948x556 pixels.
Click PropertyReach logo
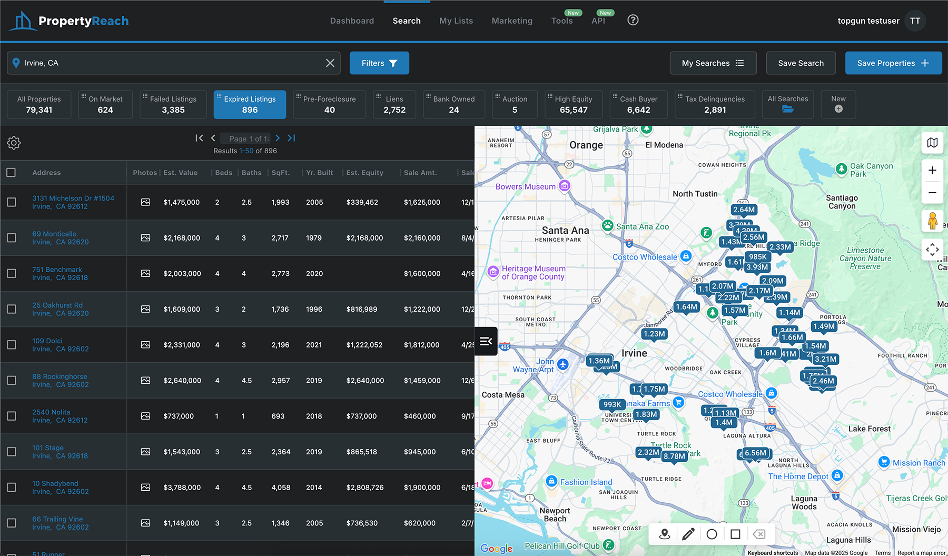tap(69, 21)
